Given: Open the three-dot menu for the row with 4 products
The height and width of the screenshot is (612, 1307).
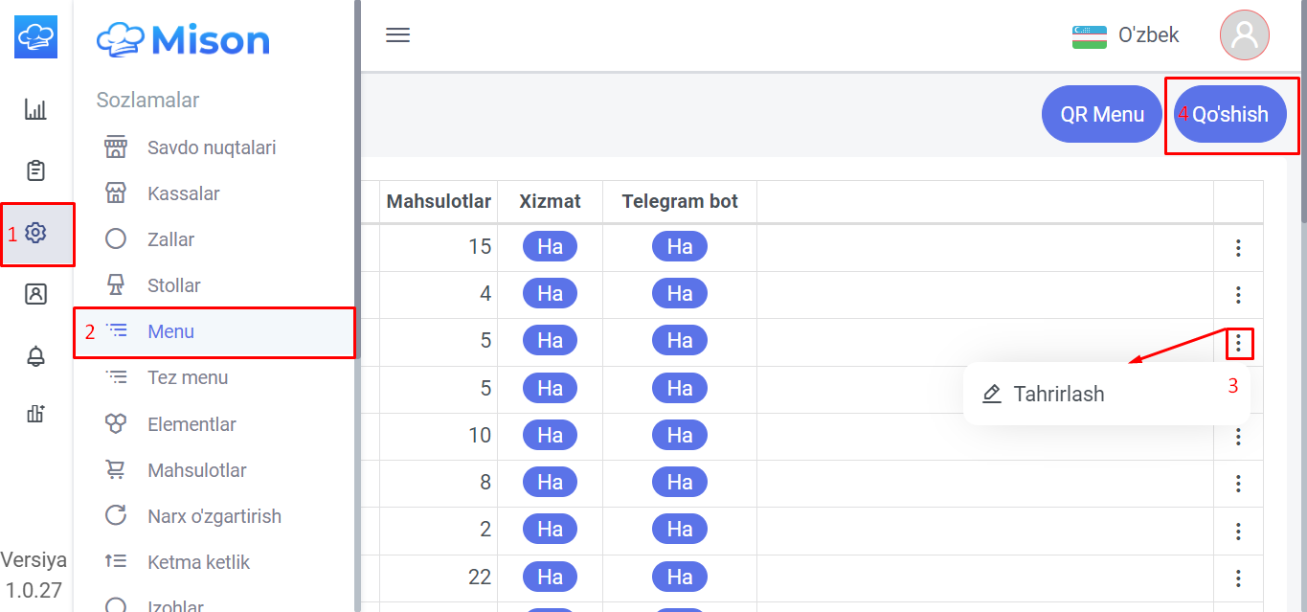Looking at the screenshot, I should click(1238, 295).
